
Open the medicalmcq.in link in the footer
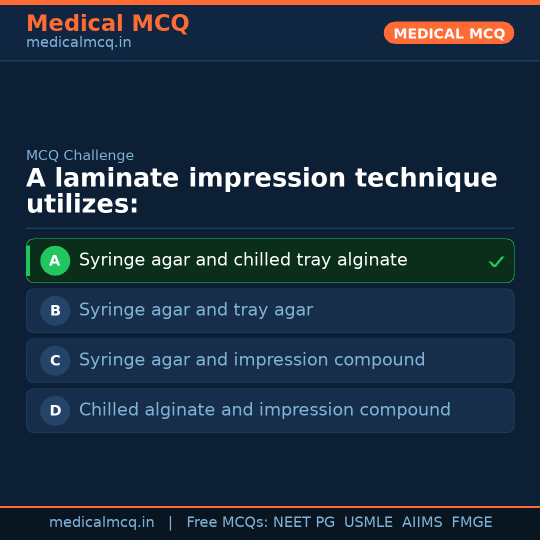[101, 522]
